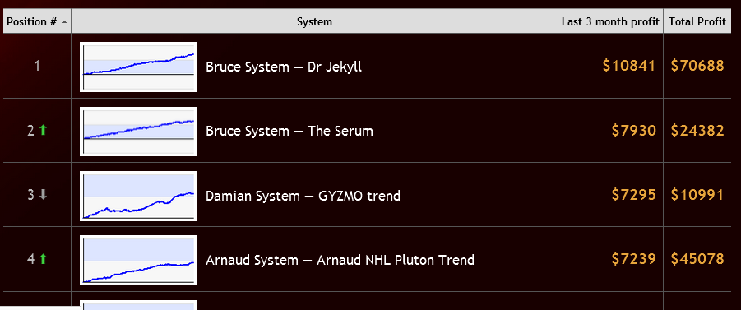Click the $45078 total profit value
Viewport: 741px width, 310px height.
tap(697, 259)
